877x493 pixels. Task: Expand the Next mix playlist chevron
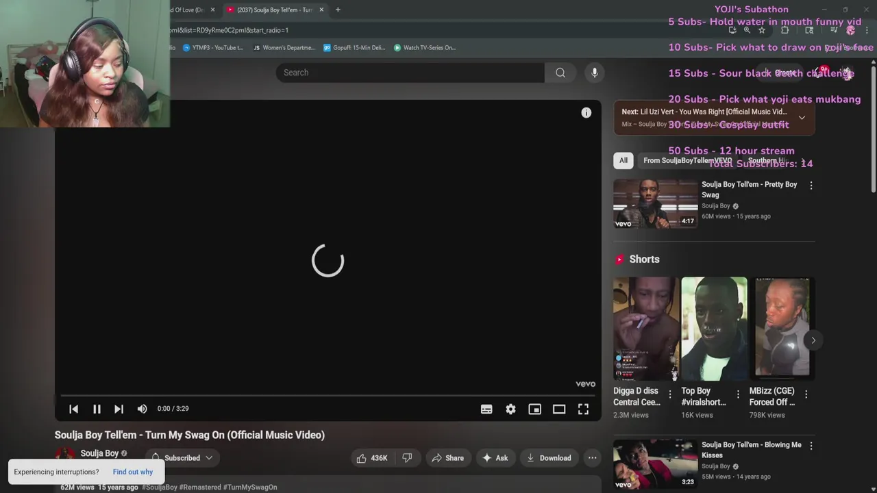[x=802, y=117]
